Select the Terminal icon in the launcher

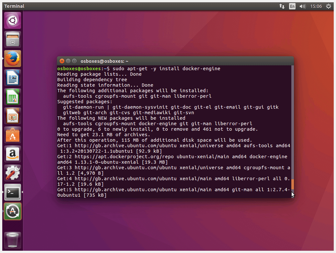coord(13,192)
